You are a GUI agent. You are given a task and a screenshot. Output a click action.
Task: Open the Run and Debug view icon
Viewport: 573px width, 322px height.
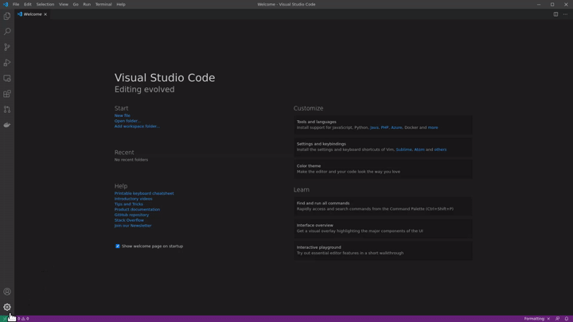[x=7, y=63]
